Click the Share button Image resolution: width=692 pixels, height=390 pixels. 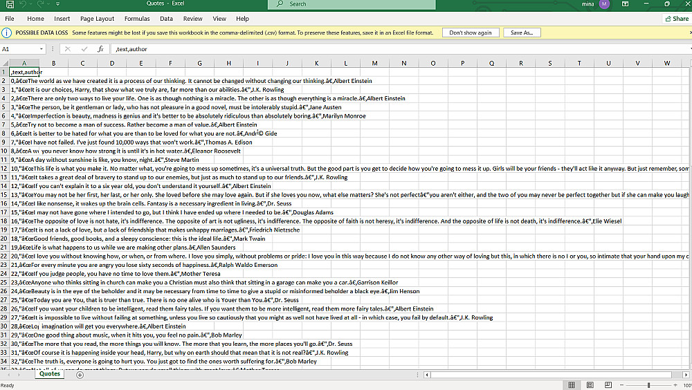(x=677, y=19)
